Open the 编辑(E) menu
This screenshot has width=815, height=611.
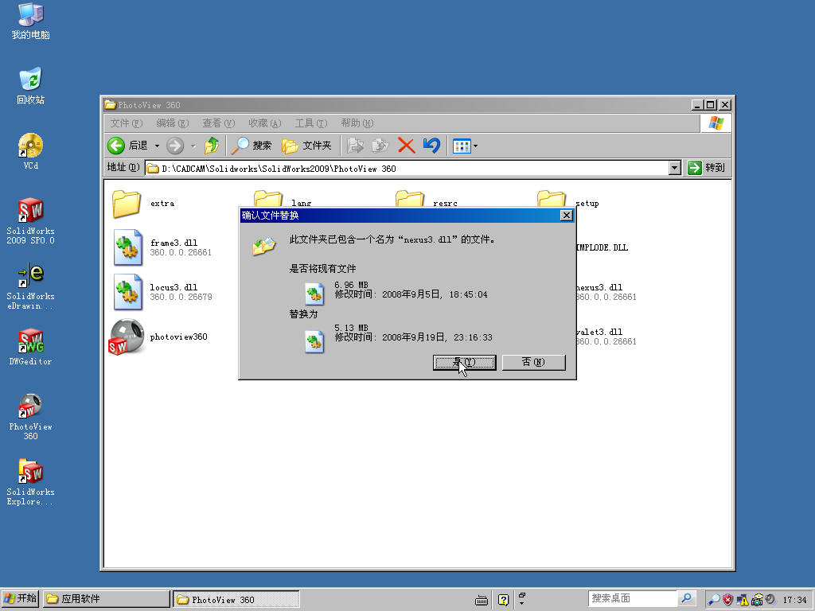tap(172, 123)
